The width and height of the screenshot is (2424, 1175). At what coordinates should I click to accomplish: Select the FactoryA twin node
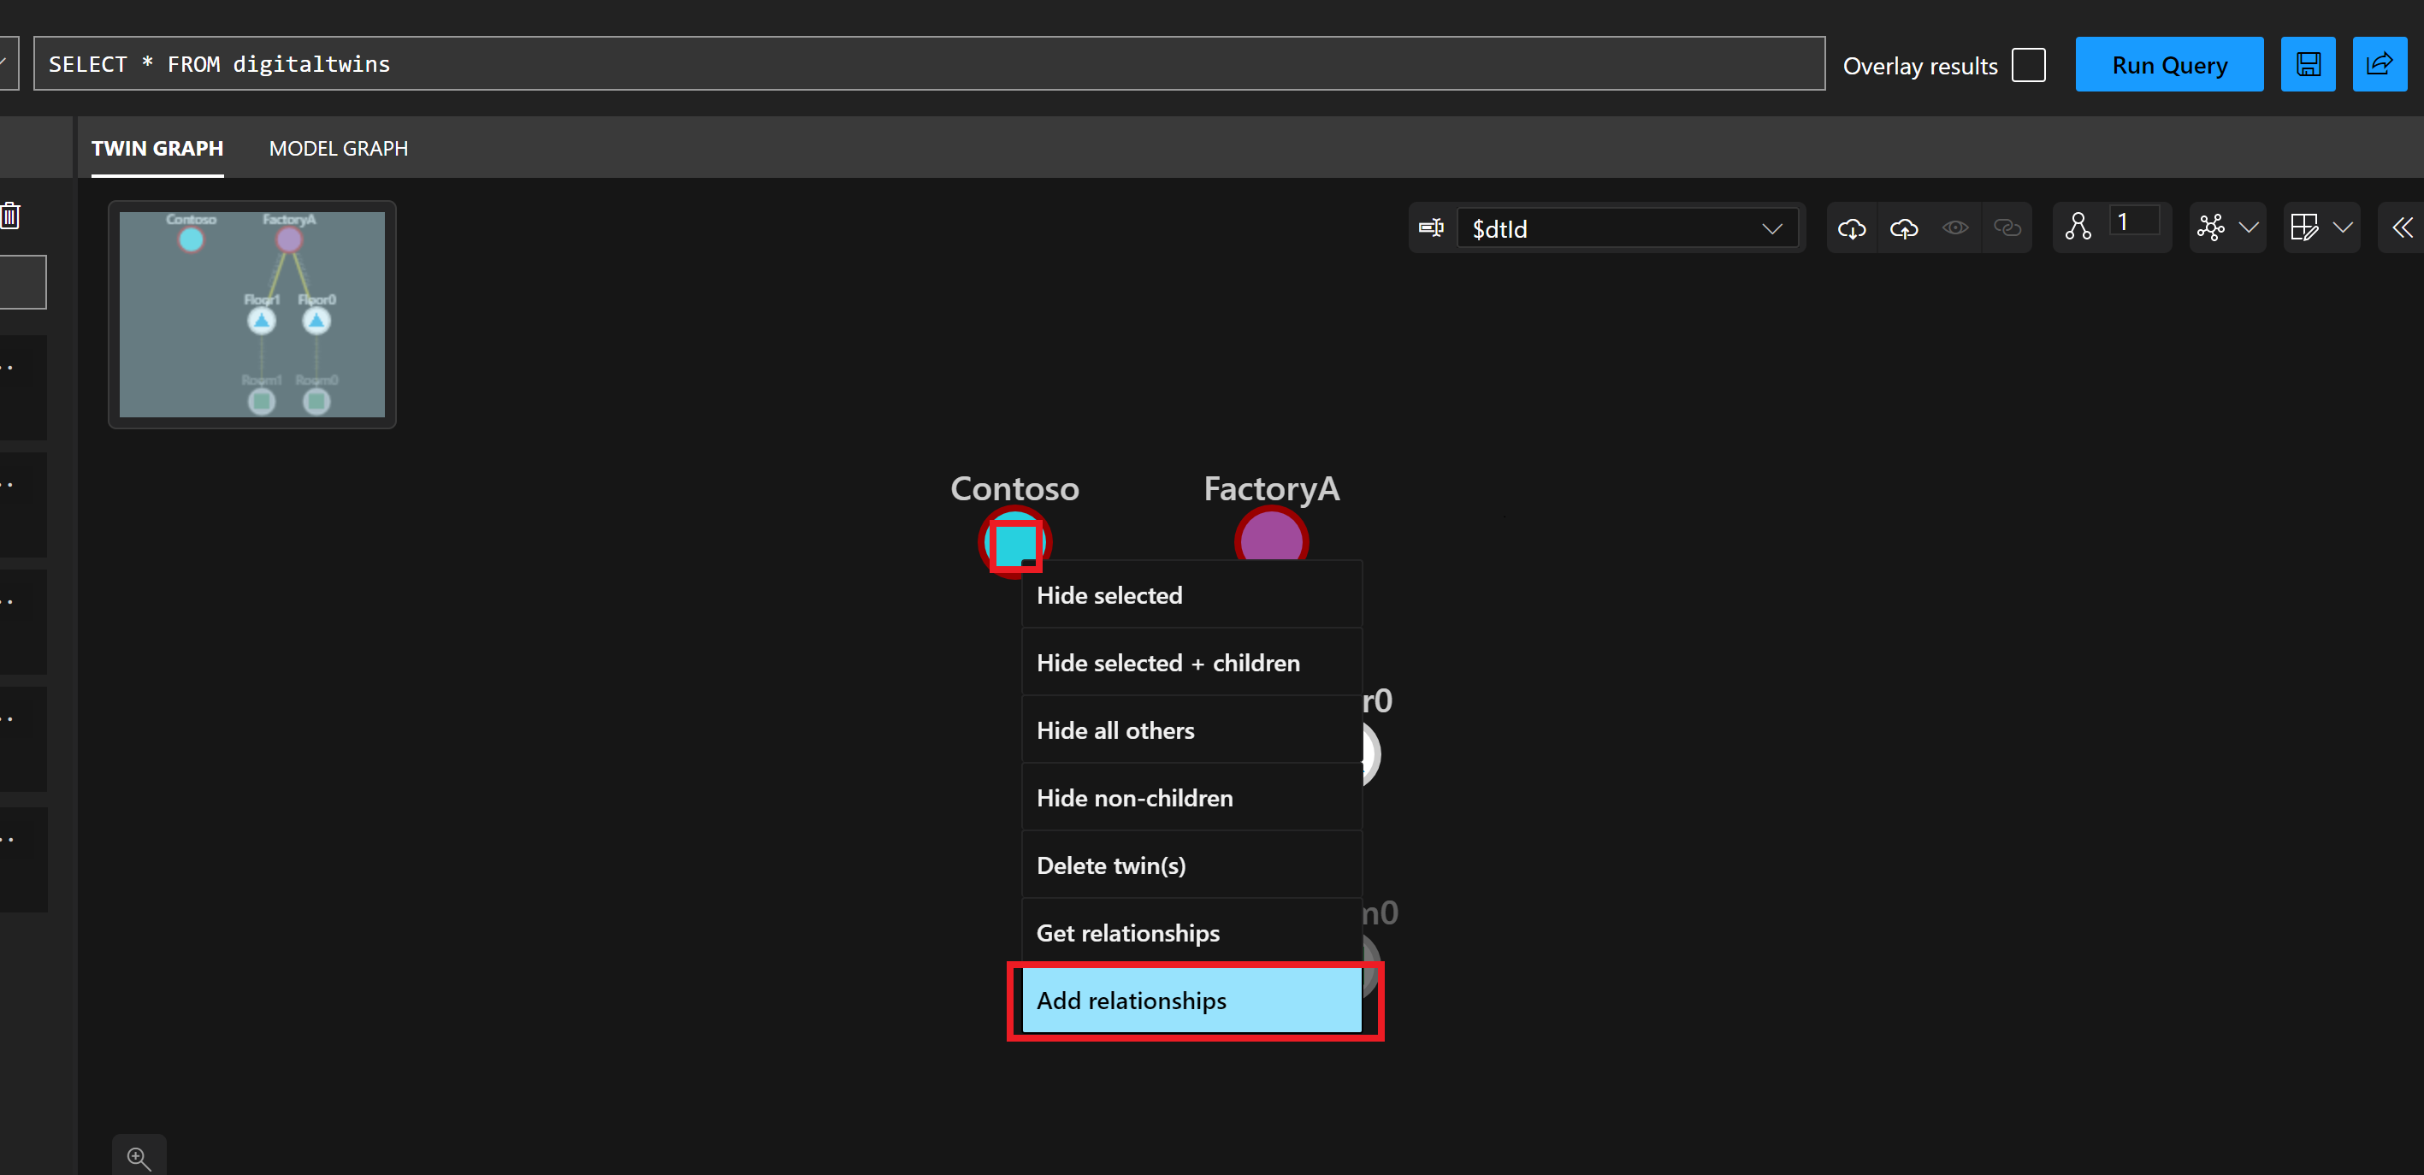1271,540
